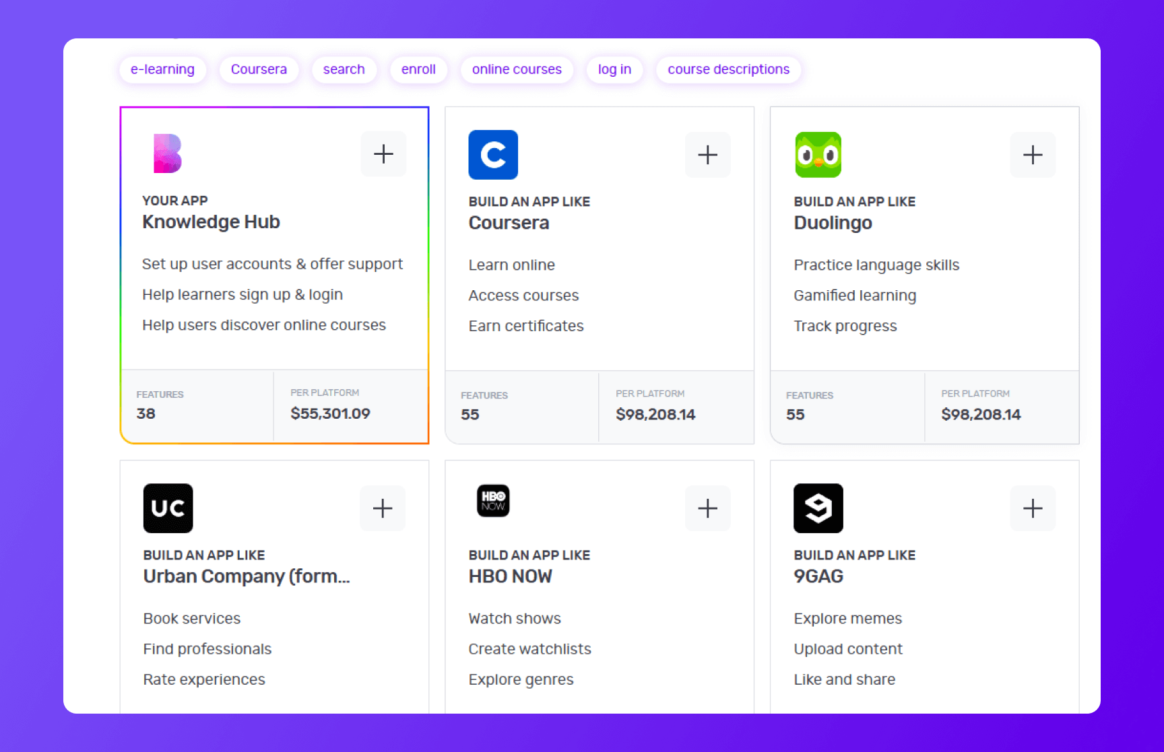The height and width of the screenshot is (752, 1164).
Task: Click the search tag chip
Action: pyautogui.click(x=344, y=69)
